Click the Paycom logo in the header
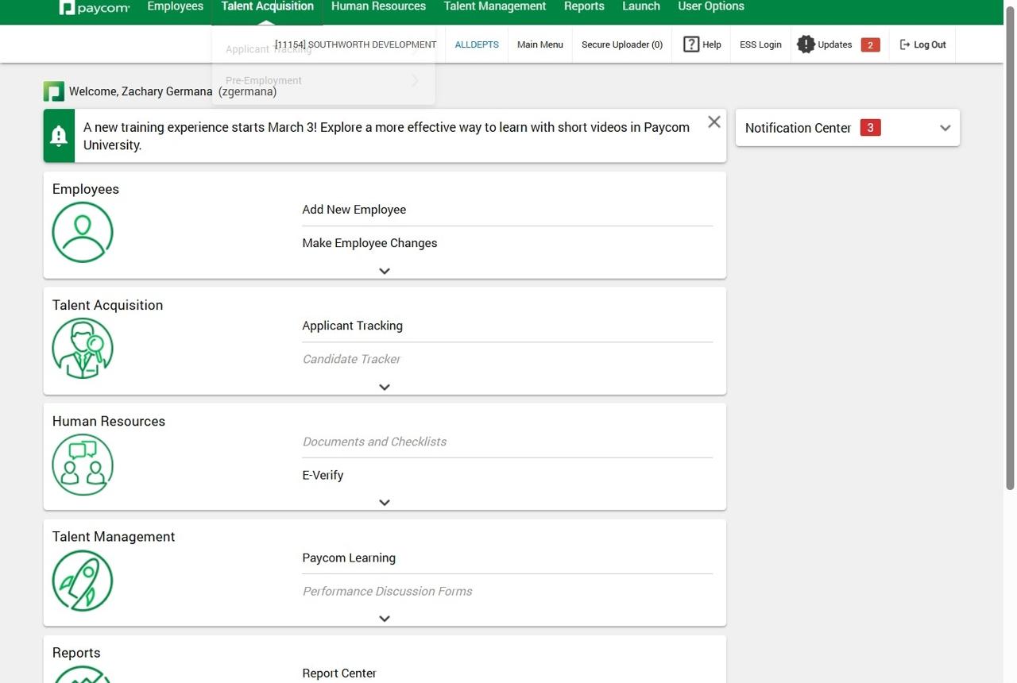This screenshot has width=1017, height=683. [x=94, y=7]
